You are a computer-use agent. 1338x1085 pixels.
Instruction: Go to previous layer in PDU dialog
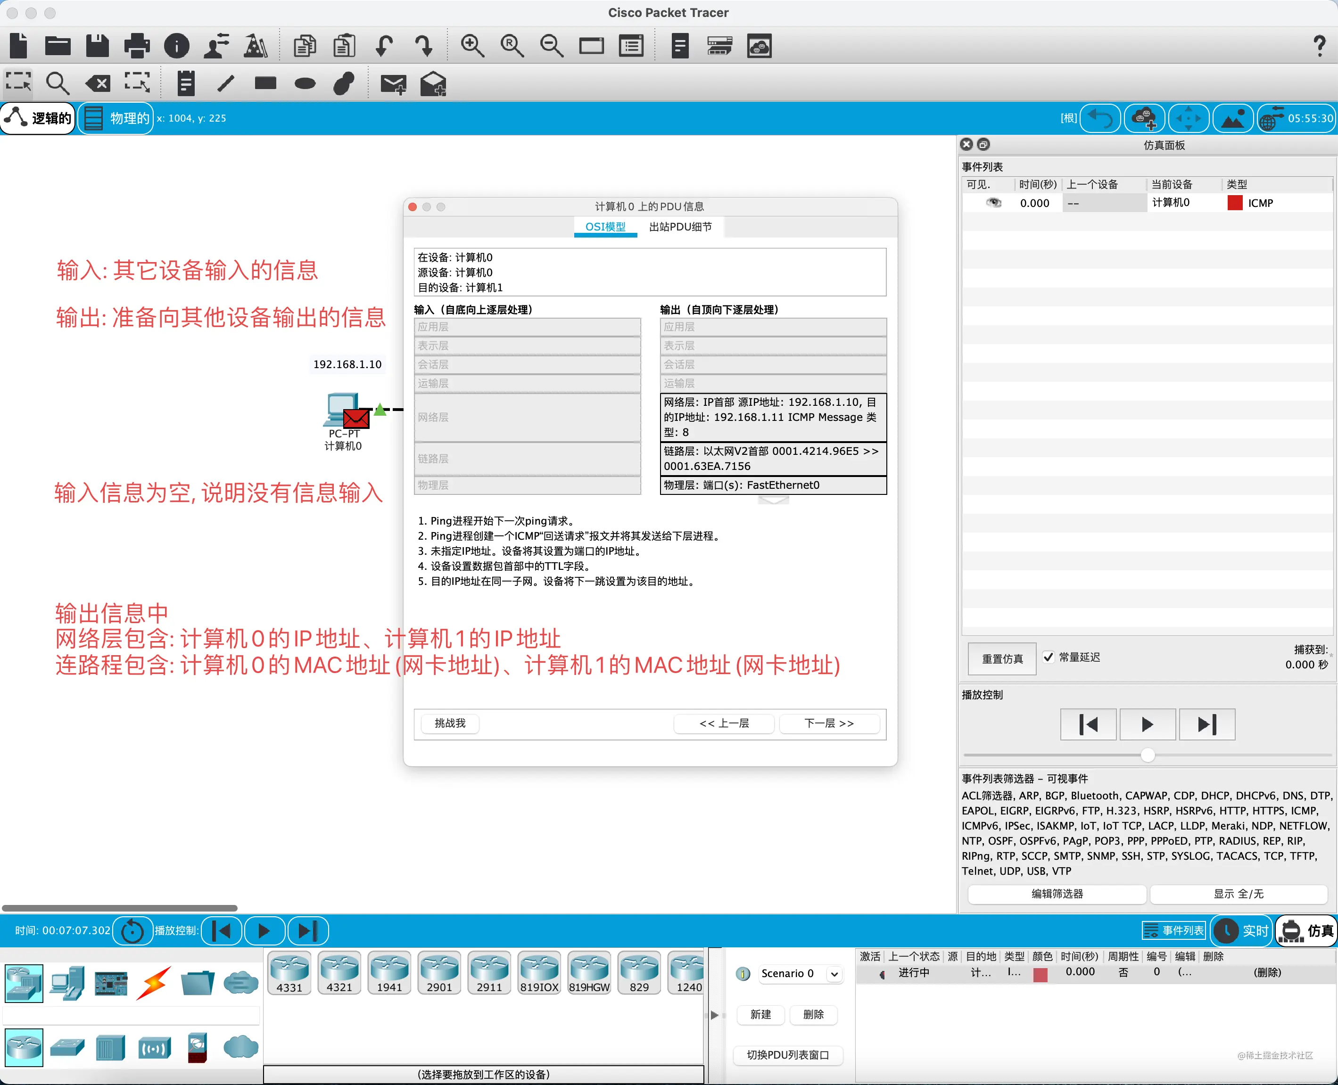723,723
